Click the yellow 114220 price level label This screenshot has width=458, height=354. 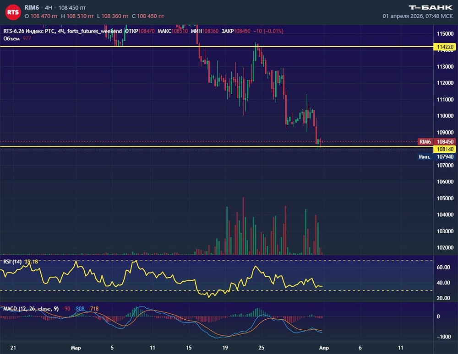click(445, 47)
